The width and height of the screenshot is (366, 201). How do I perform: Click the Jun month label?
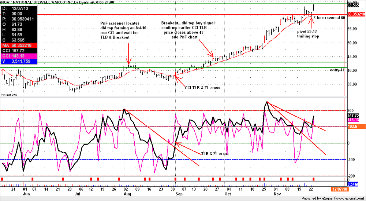pos(26,194)
